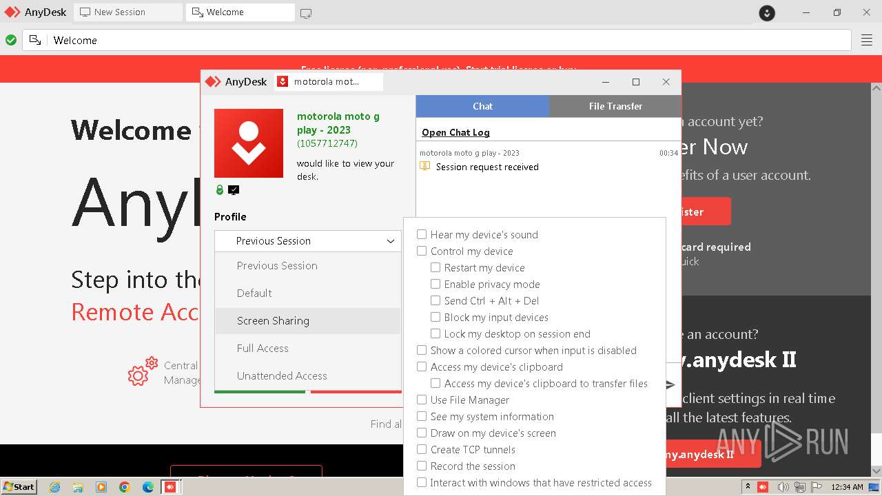
Task: Choose Full Access profile option
Action: pos(308,349)
